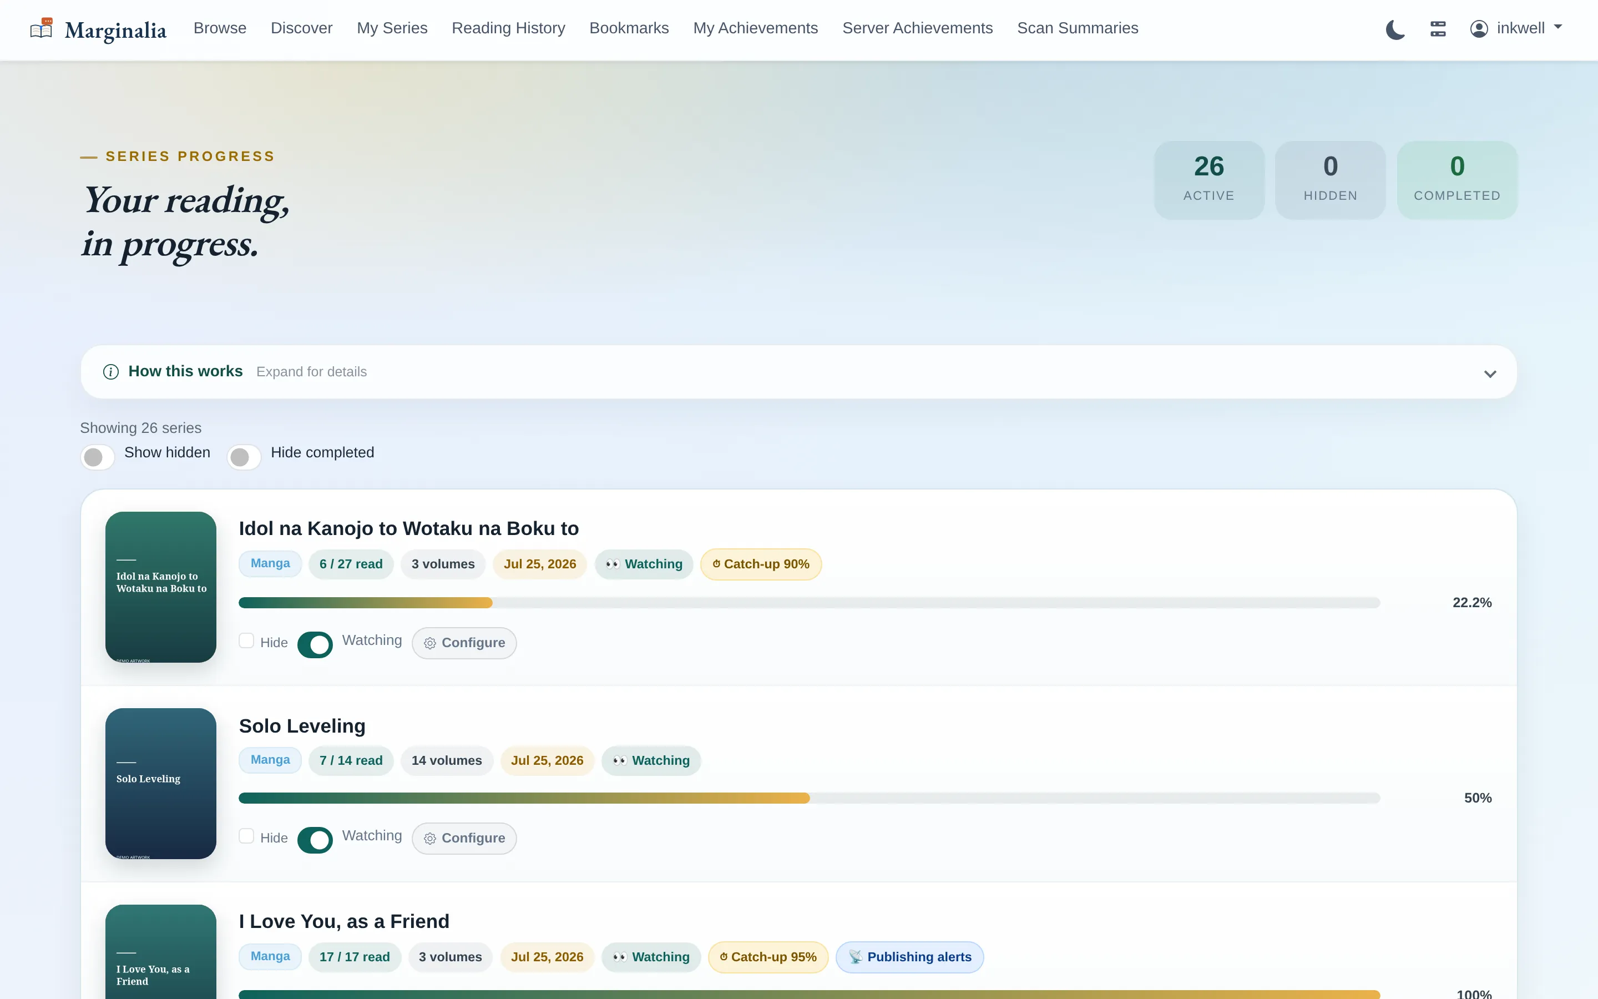Check Hide for Idol na Kanojo to Wotaku
Viewport: 1598px width, 999px height.
[246, 641]
